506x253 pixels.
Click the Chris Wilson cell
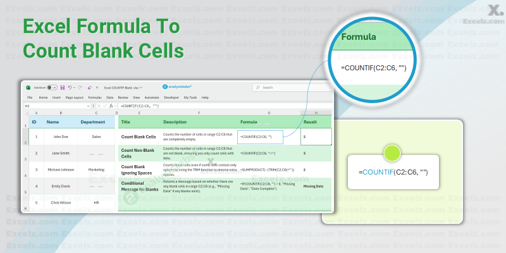61,202
